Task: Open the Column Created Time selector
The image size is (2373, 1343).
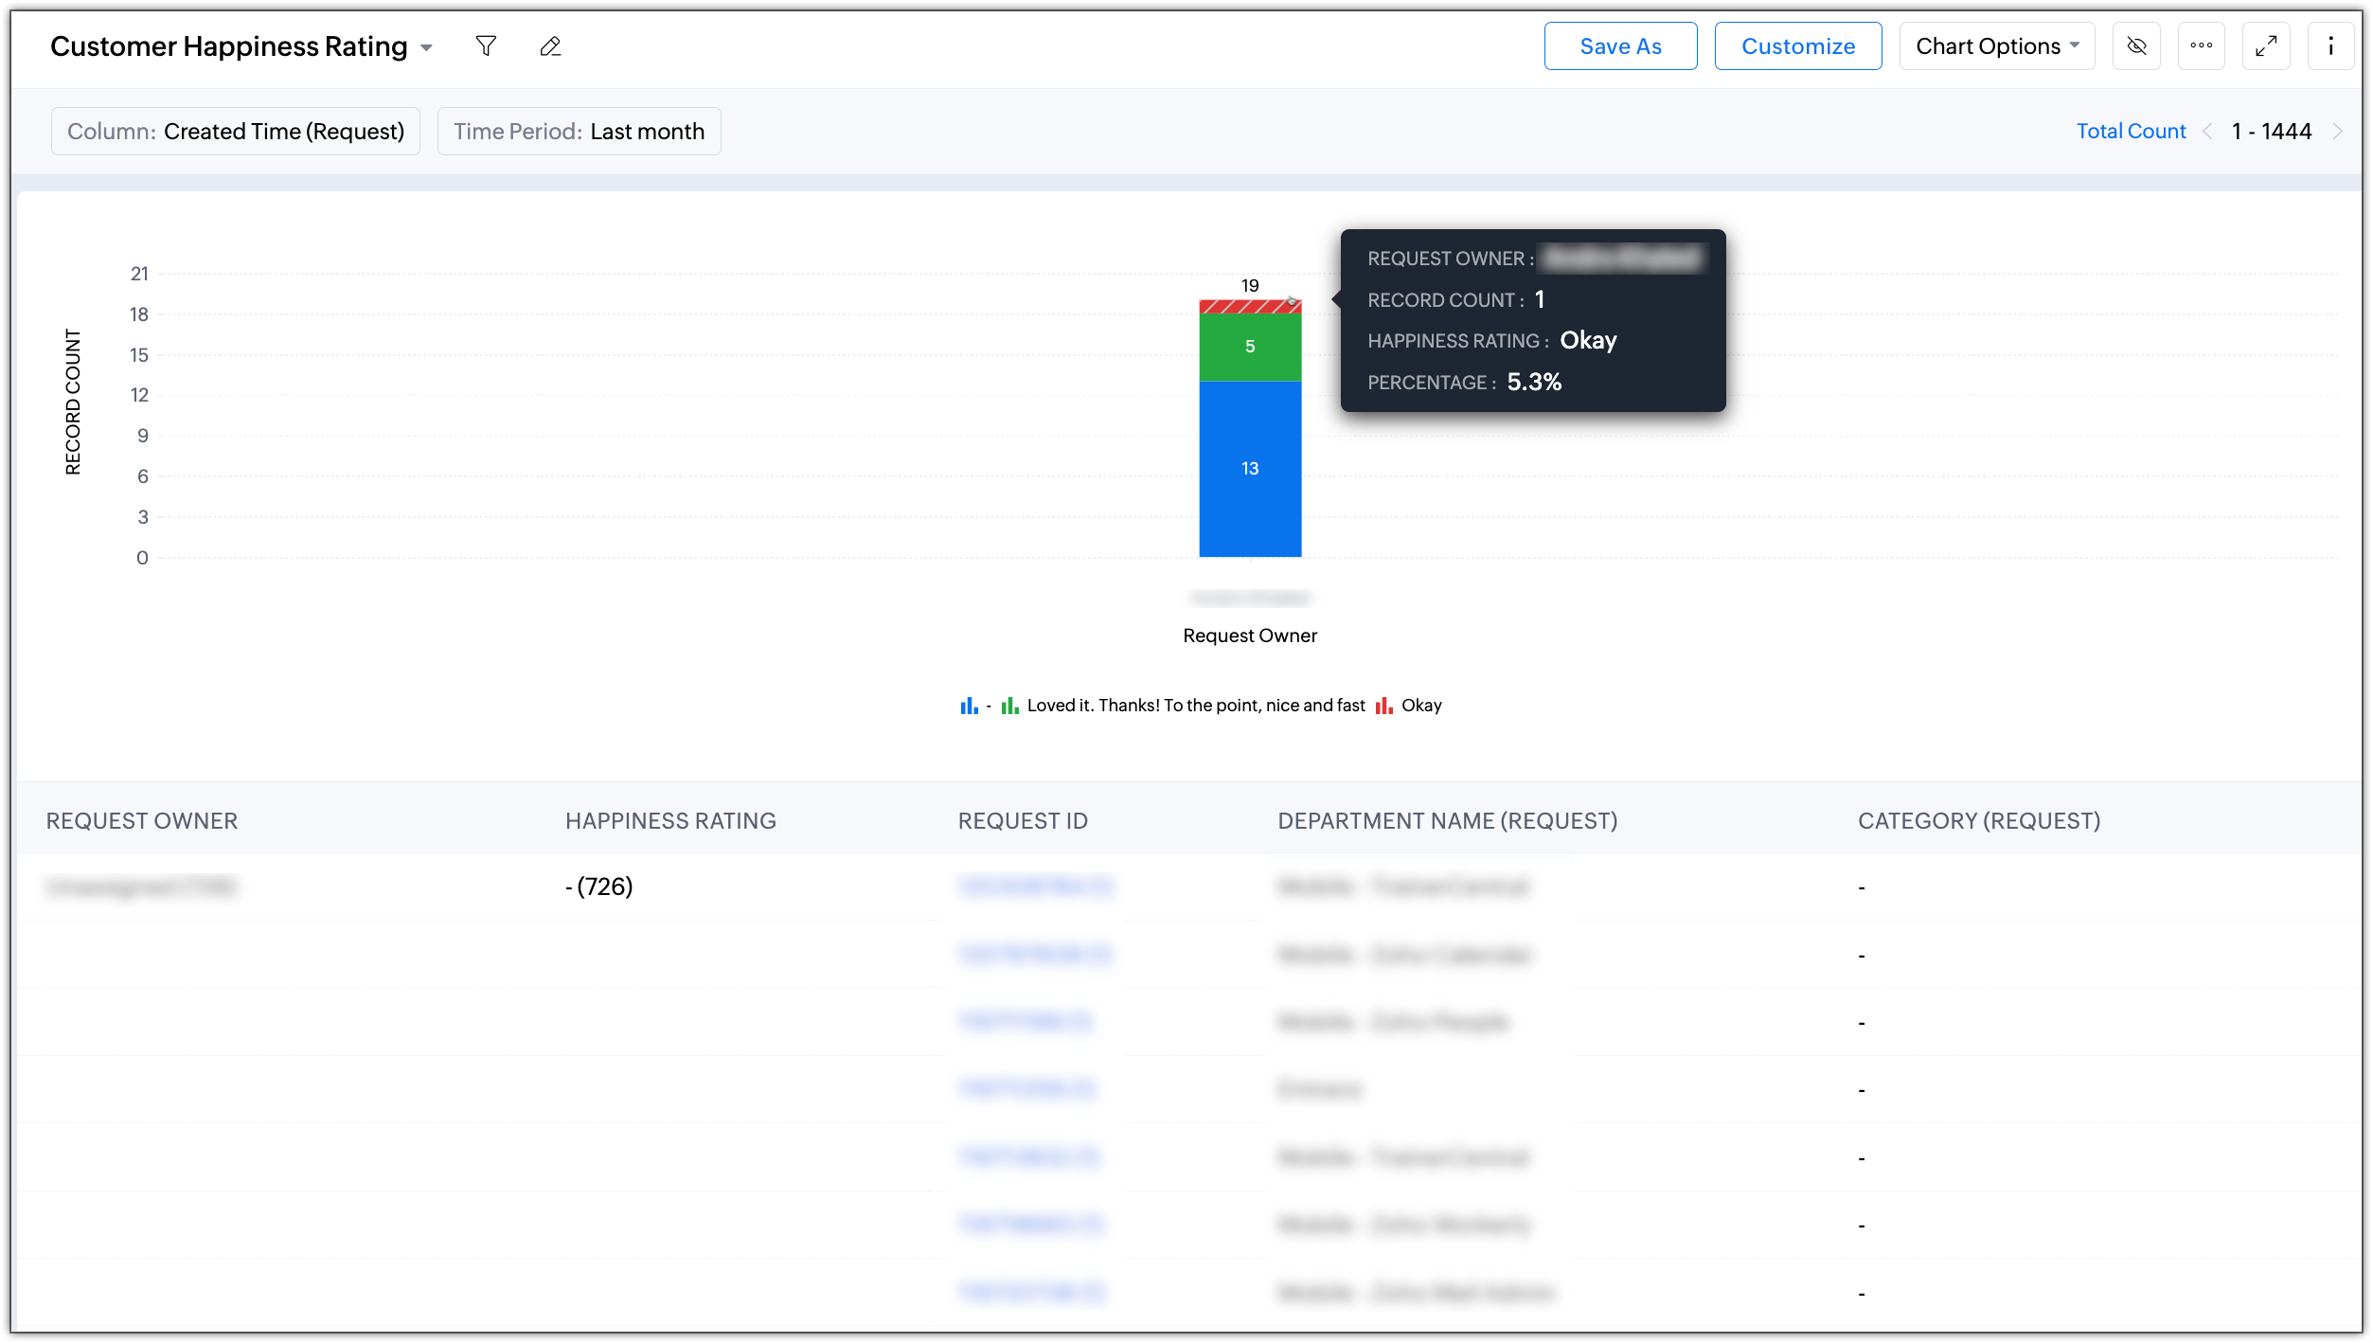Action: pos(236,132)
